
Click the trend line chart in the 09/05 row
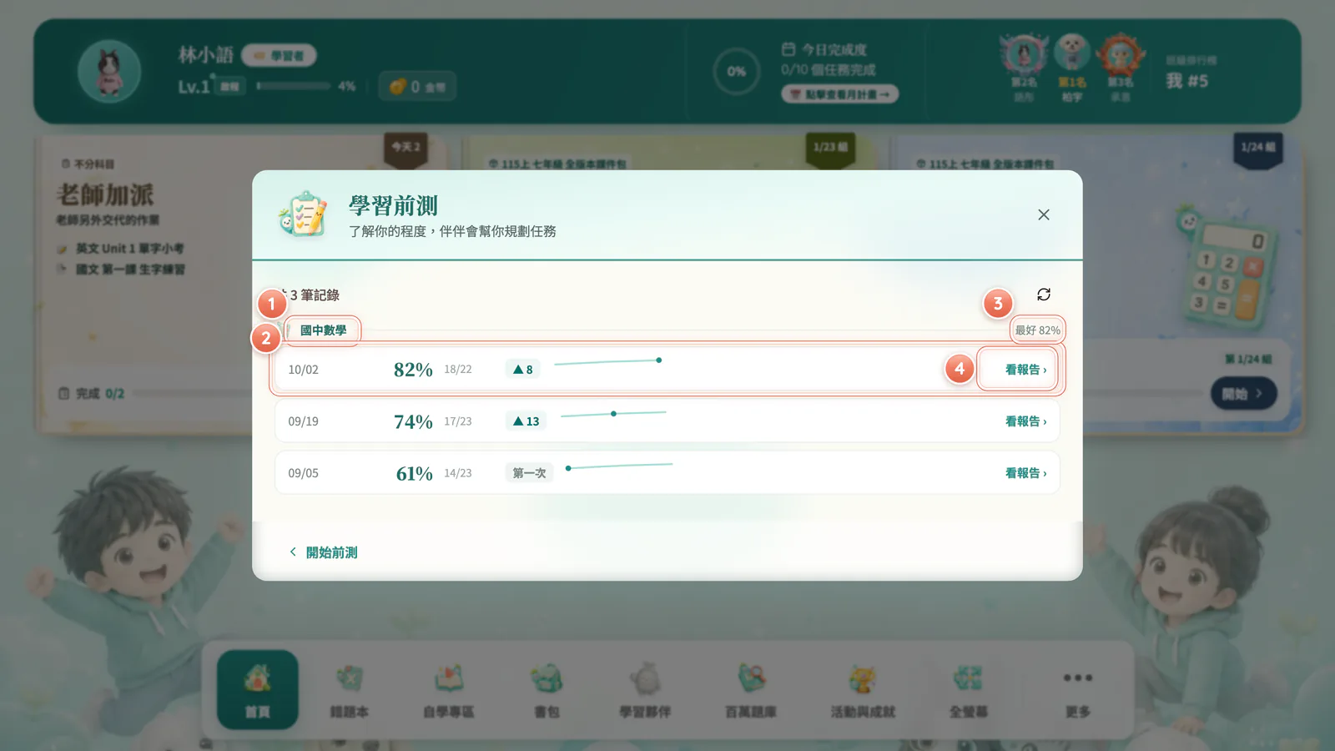(x=619, y=466)
